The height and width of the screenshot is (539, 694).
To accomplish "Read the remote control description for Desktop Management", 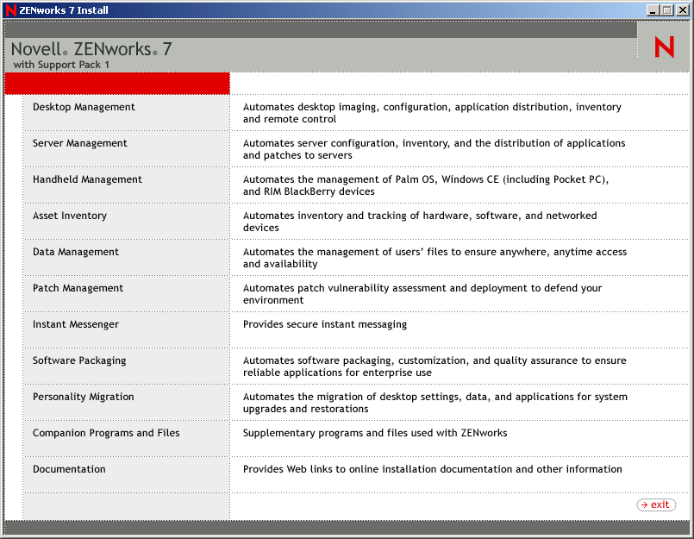I will pyautogui.click(x=431, y=113).
